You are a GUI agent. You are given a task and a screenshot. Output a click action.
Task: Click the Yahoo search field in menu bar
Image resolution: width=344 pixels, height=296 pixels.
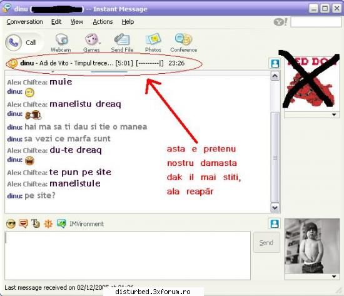[316, 22]
